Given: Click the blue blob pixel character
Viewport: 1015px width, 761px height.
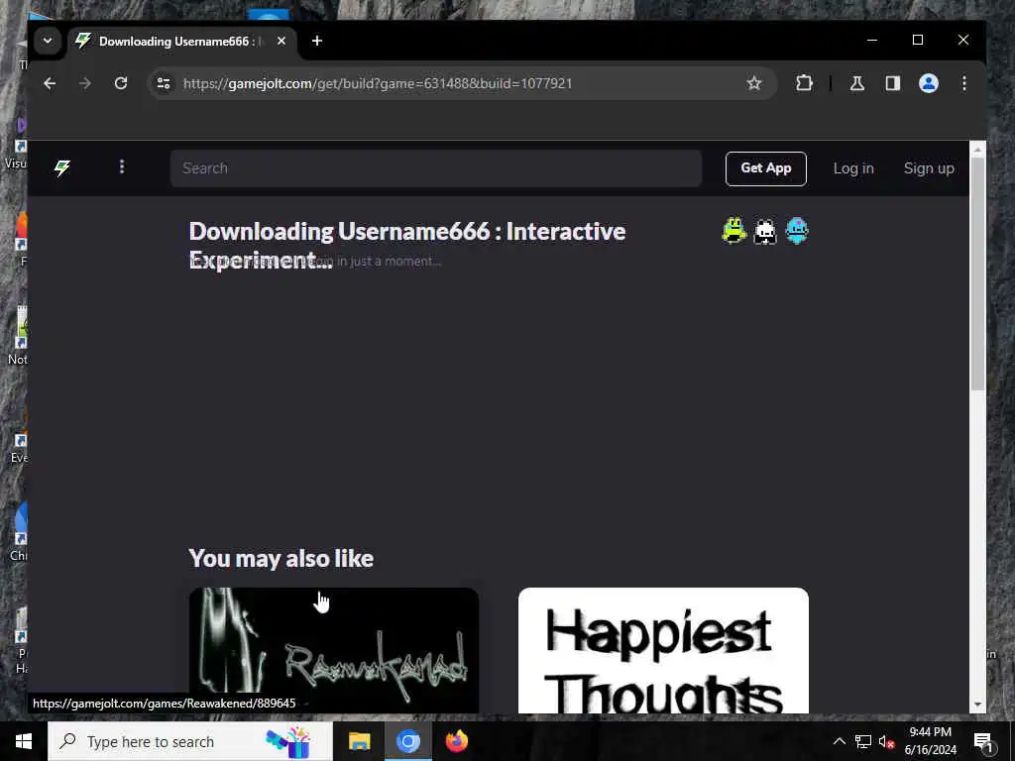Looking at the screenshot, I should click(797, 230).
